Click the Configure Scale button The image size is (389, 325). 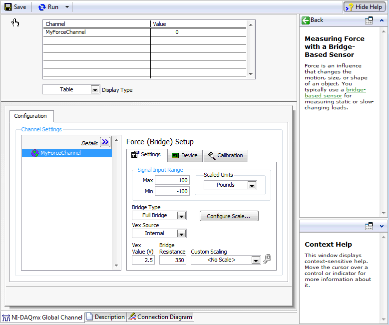(x=229, y=216)
